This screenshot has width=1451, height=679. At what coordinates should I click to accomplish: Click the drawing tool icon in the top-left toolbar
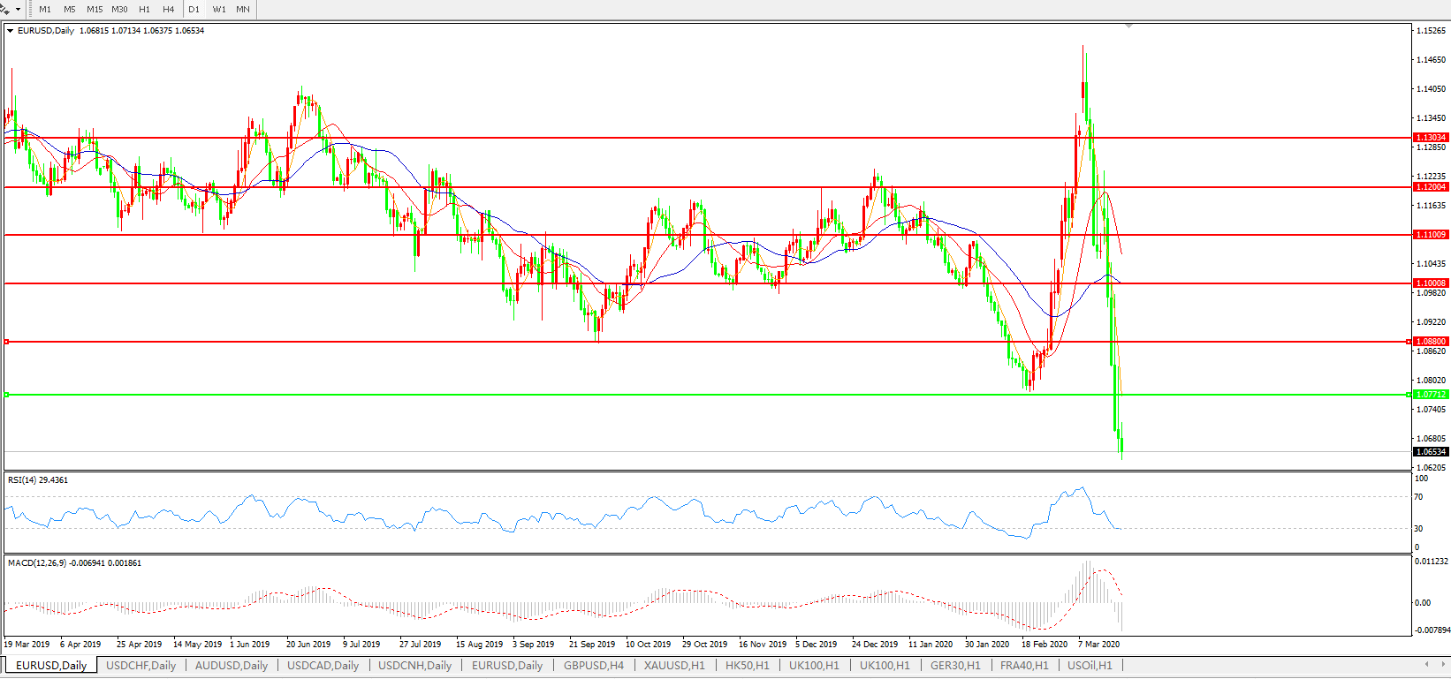(x=5, y=10)
